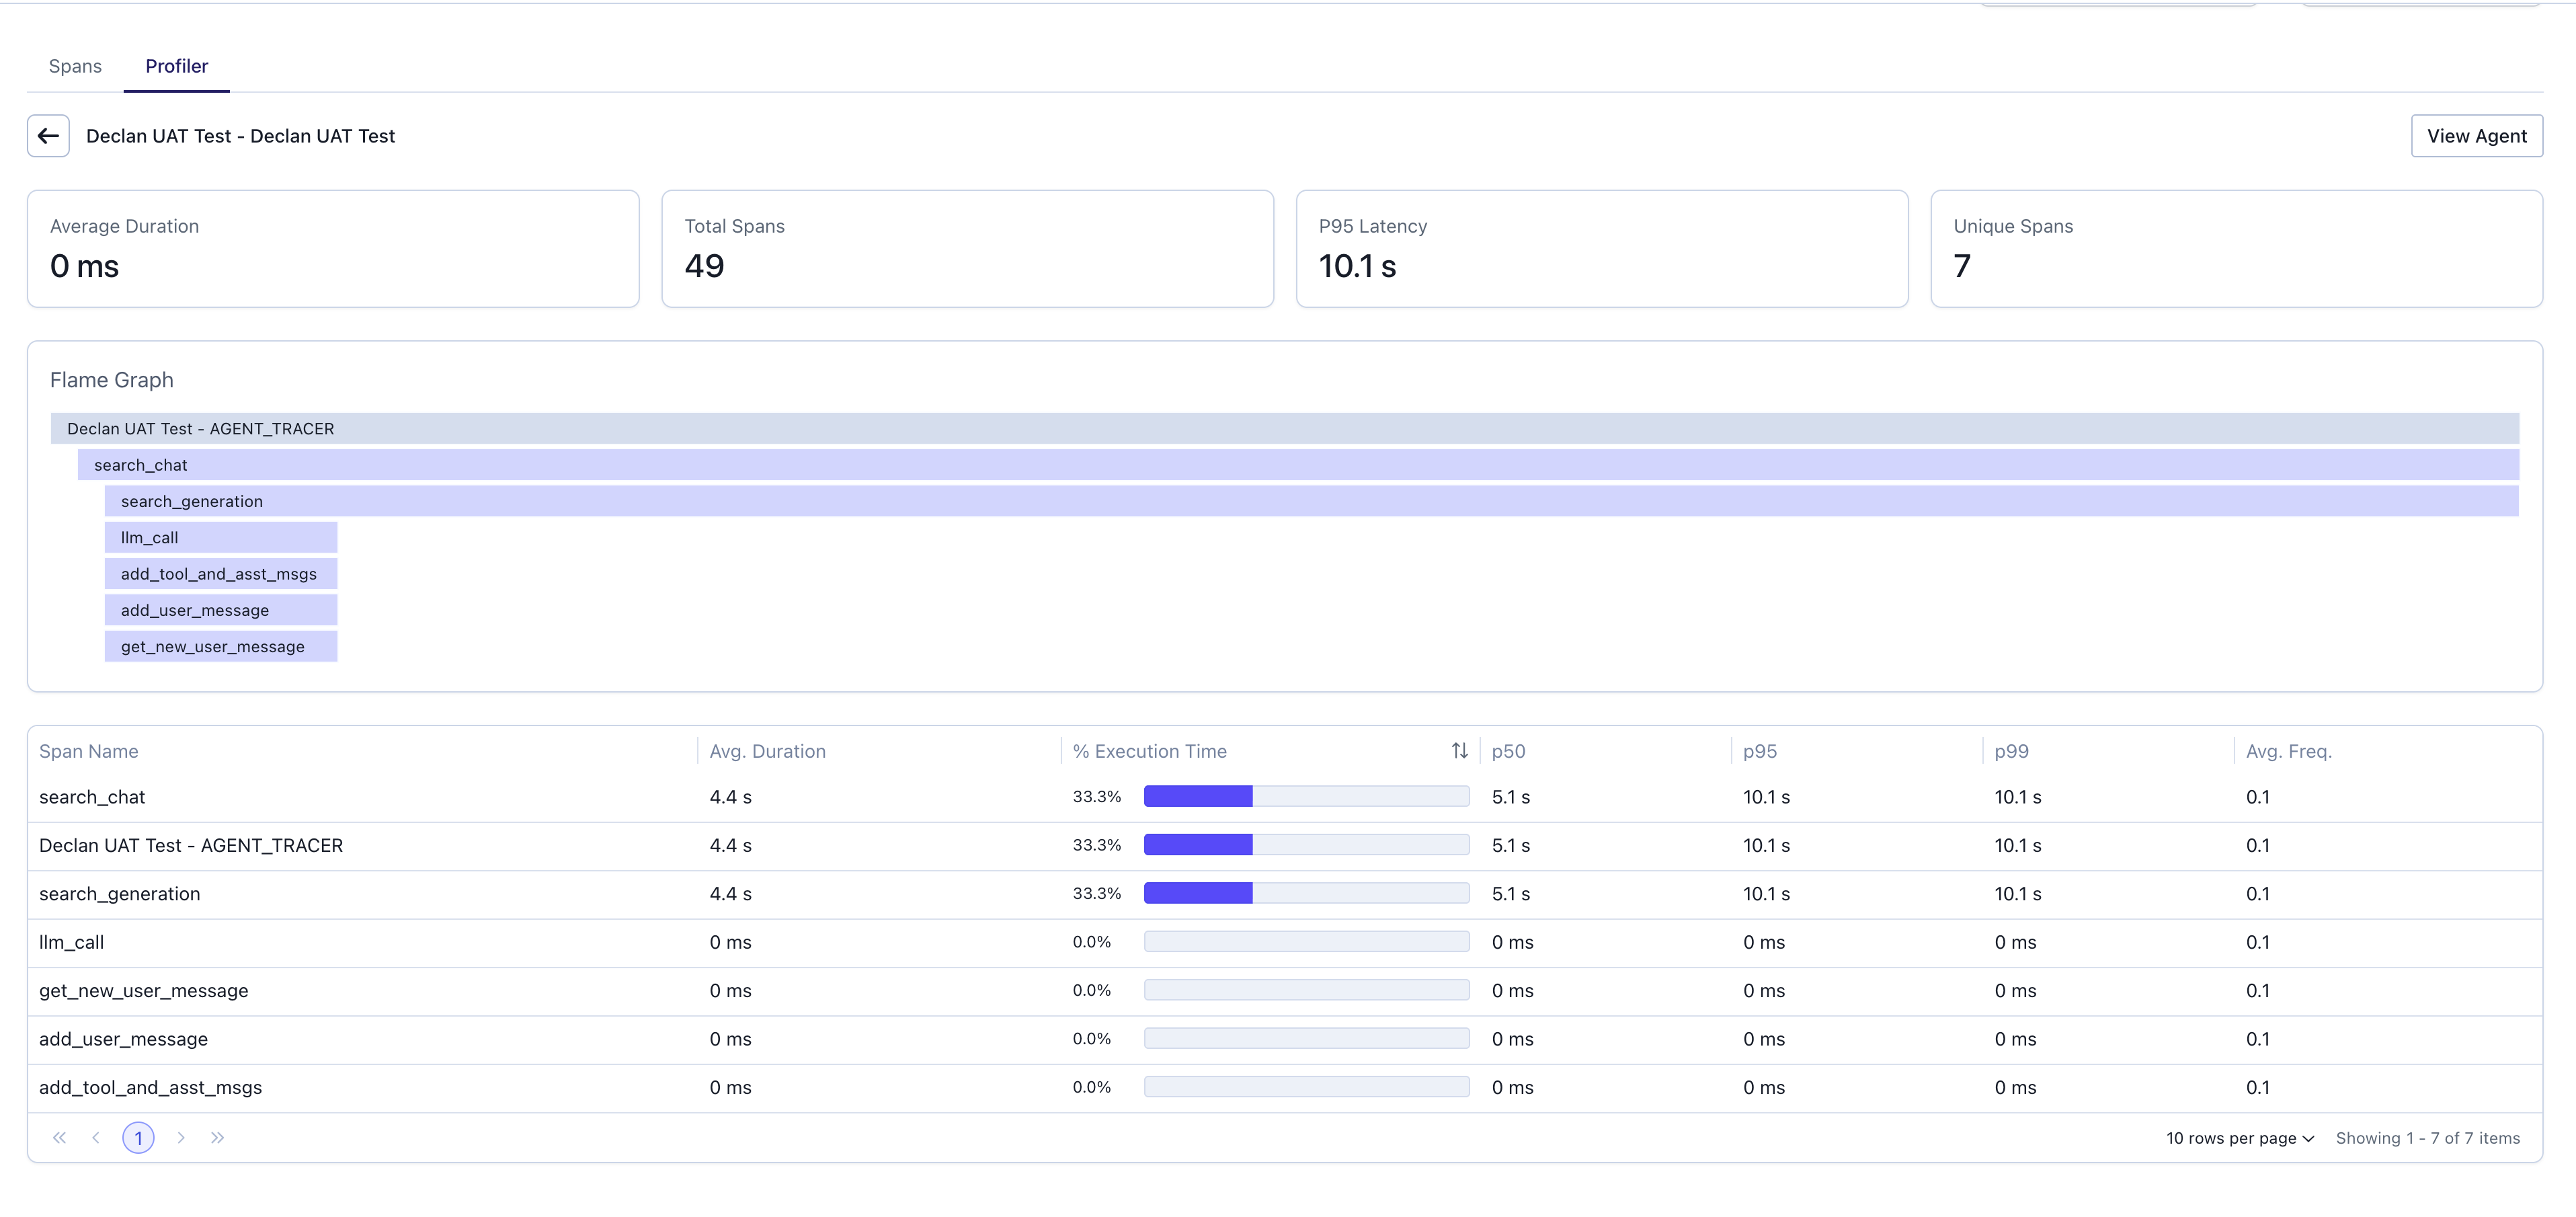Click the llm_call flame graph block
Screen dimensions: 2576x1217
[x=221, y=538]
